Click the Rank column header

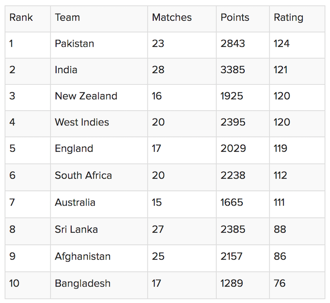coord(21,18)
